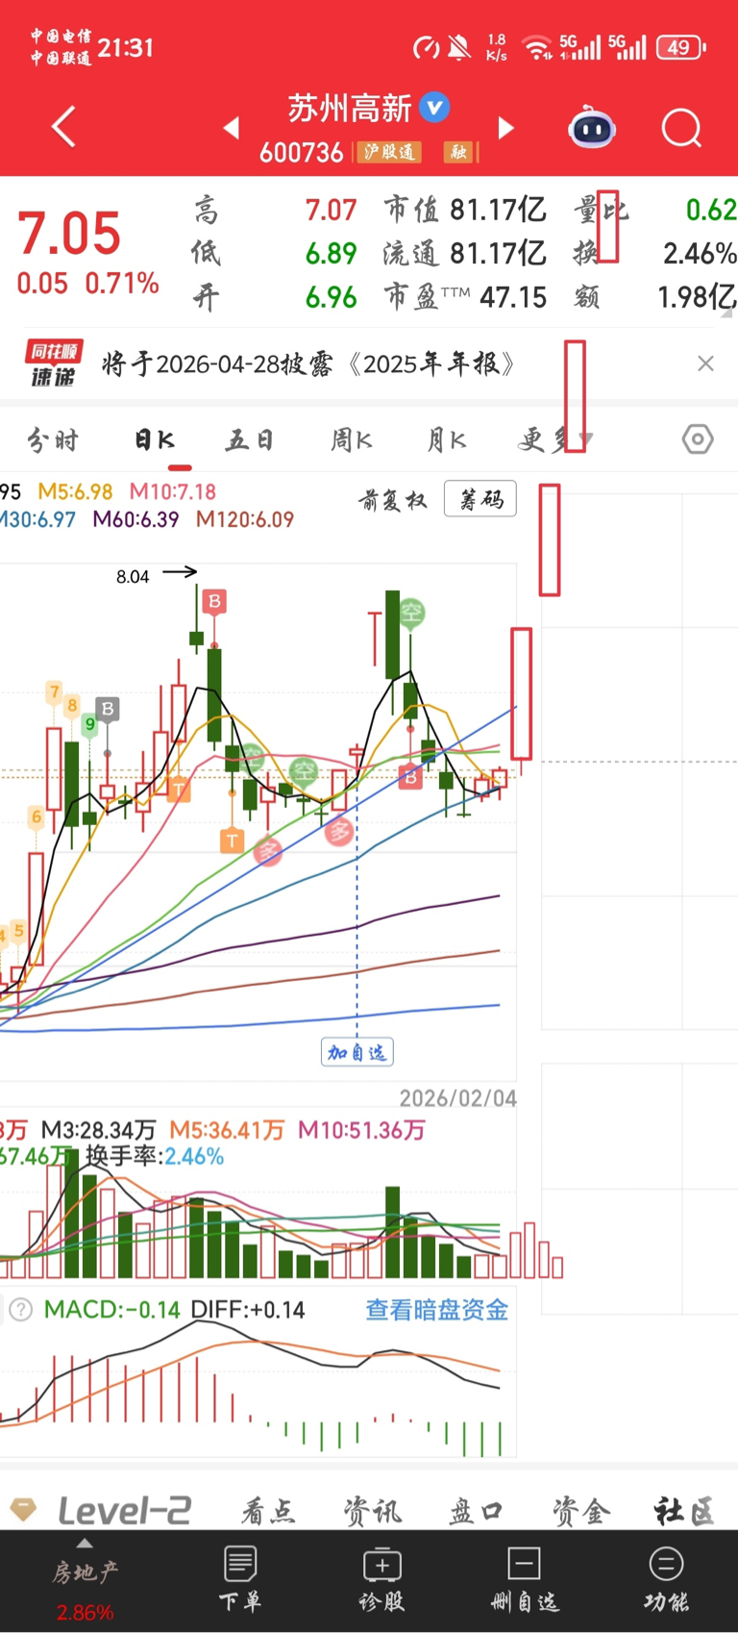Tap the date label 2026/02/04
The width and height of the screenshot is (738, 1633).
click(x=457, y=1098)
